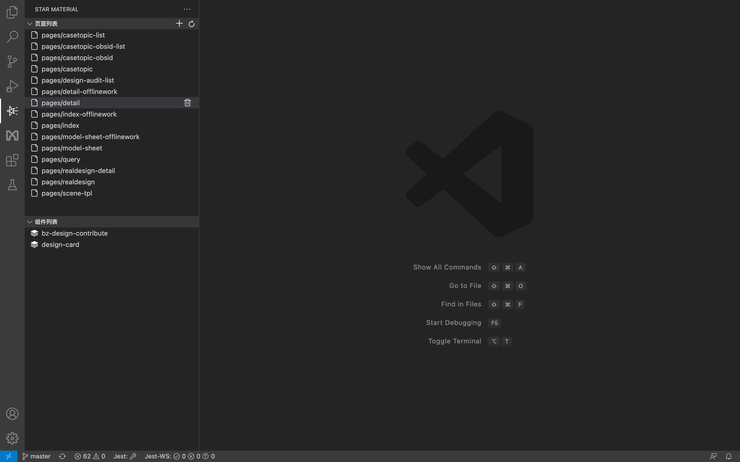Open the Run and Debug view
Viewport: 740px width, 462px height.
(x=12, y=86)
